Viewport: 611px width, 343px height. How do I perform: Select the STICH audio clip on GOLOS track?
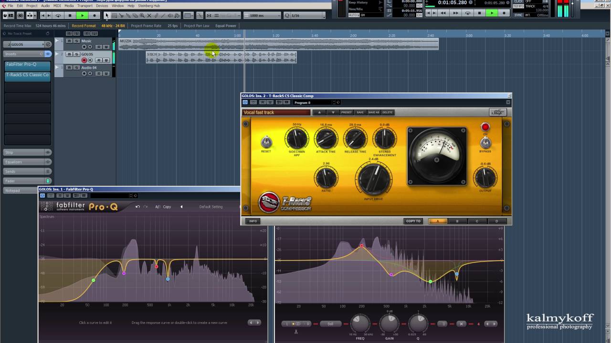coord(221,57)
